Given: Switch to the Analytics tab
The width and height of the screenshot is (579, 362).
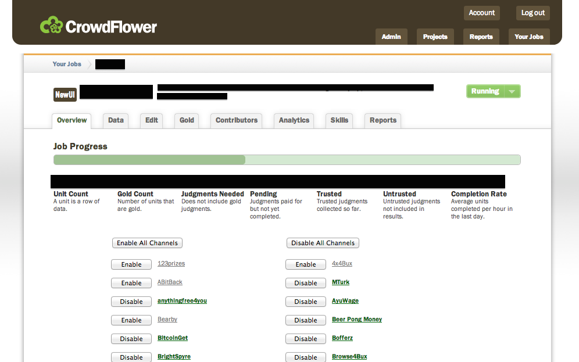Looking at the screenshot, I should coord(294,121).
